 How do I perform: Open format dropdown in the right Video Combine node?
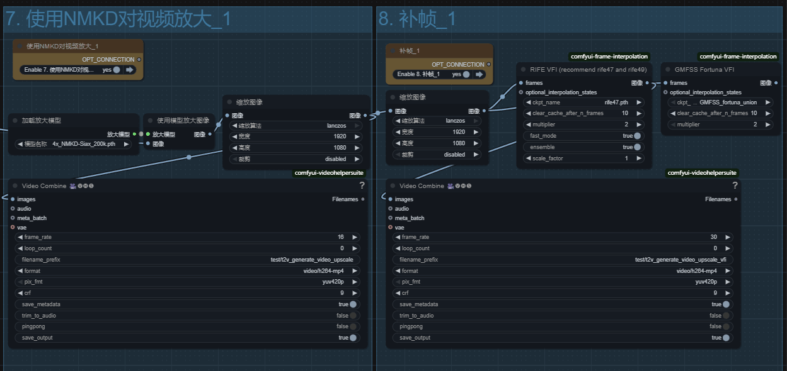point(563,271)
